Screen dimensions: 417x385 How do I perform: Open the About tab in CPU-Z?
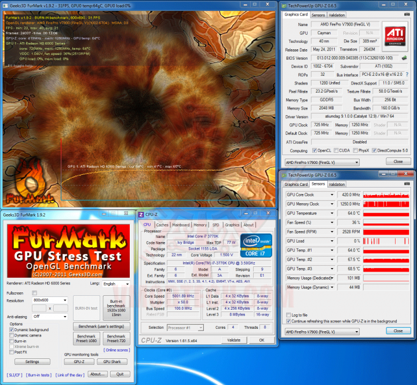pos(248,225)
